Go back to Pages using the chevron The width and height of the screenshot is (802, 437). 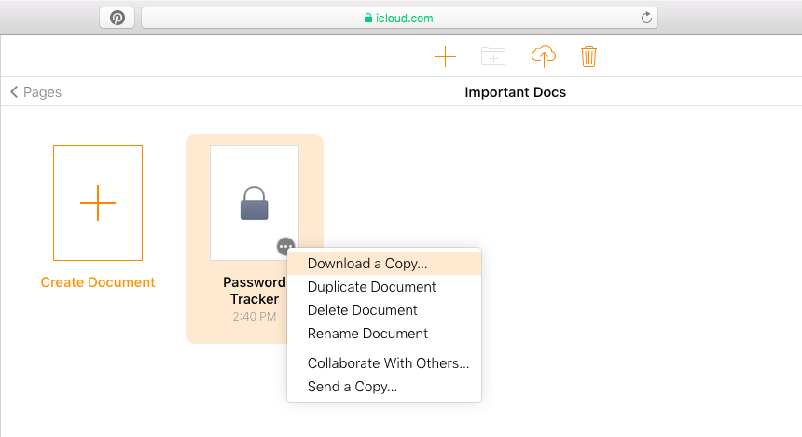pyautogui.click(x=14, y=92)
